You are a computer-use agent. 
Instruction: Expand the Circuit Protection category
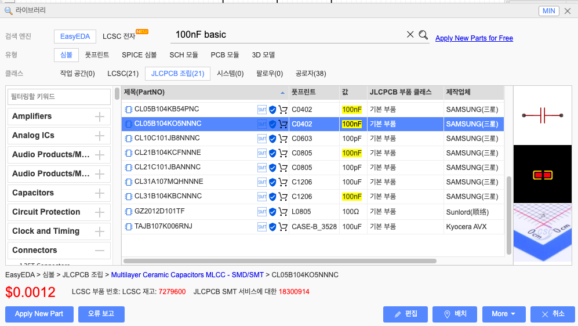[100, 212]
